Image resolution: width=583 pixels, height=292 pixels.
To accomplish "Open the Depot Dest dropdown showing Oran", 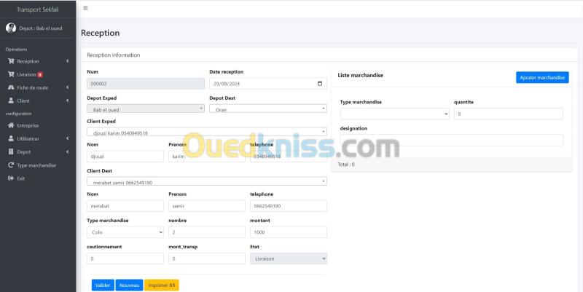I will (268, 108).
